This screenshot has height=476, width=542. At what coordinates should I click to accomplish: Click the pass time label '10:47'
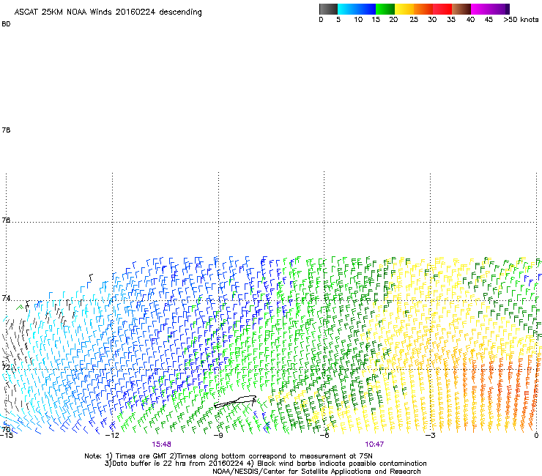point(374,445)
